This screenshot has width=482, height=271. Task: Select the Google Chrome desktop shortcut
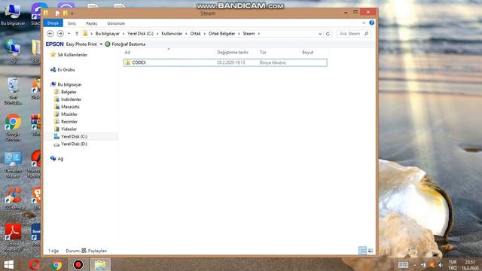(x=13, y=128)
